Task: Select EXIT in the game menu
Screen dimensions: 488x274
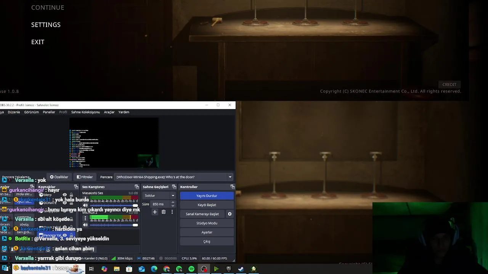Action: 38,42
